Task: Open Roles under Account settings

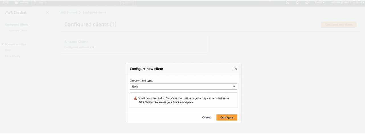Action: point(9,50)
